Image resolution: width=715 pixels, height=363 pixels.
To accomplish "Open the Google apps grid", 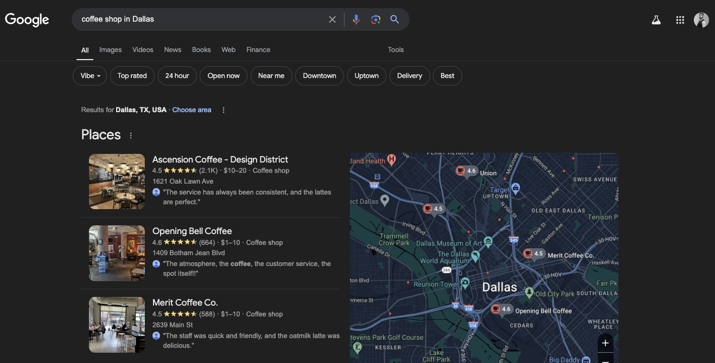I will tap(680, 20).
